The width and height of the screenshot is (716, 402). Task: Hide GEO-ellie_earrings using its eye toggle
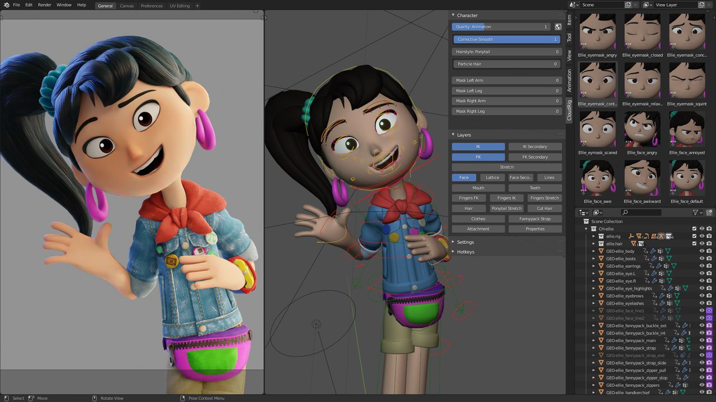[x=701, y=266]
